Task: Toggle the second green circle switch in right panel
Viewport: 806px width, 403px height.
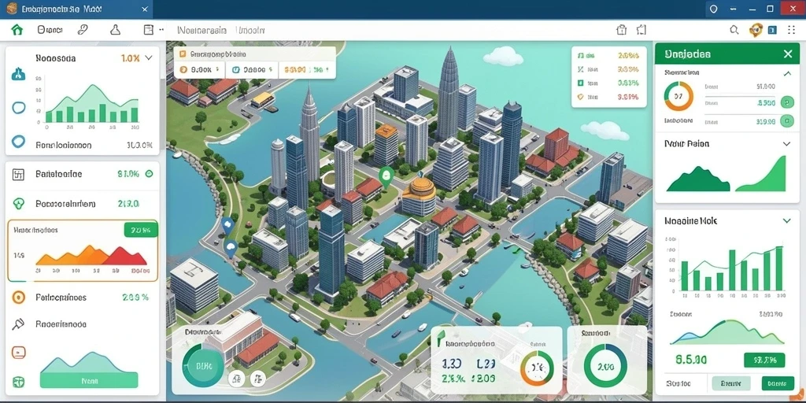Action: coord(786,121)
